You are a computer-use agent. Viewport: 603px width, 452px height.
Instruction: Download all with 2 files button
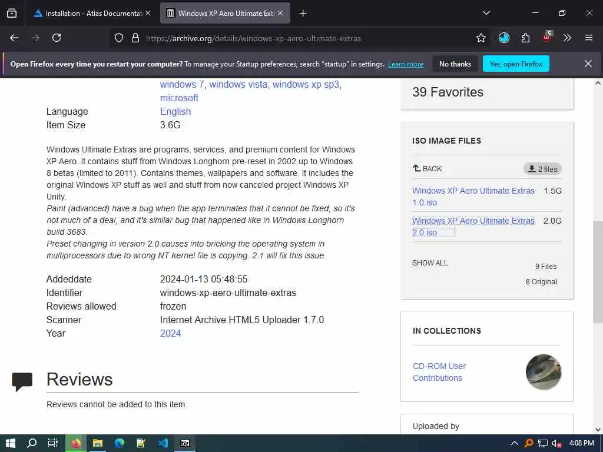[x=542, y=169]
